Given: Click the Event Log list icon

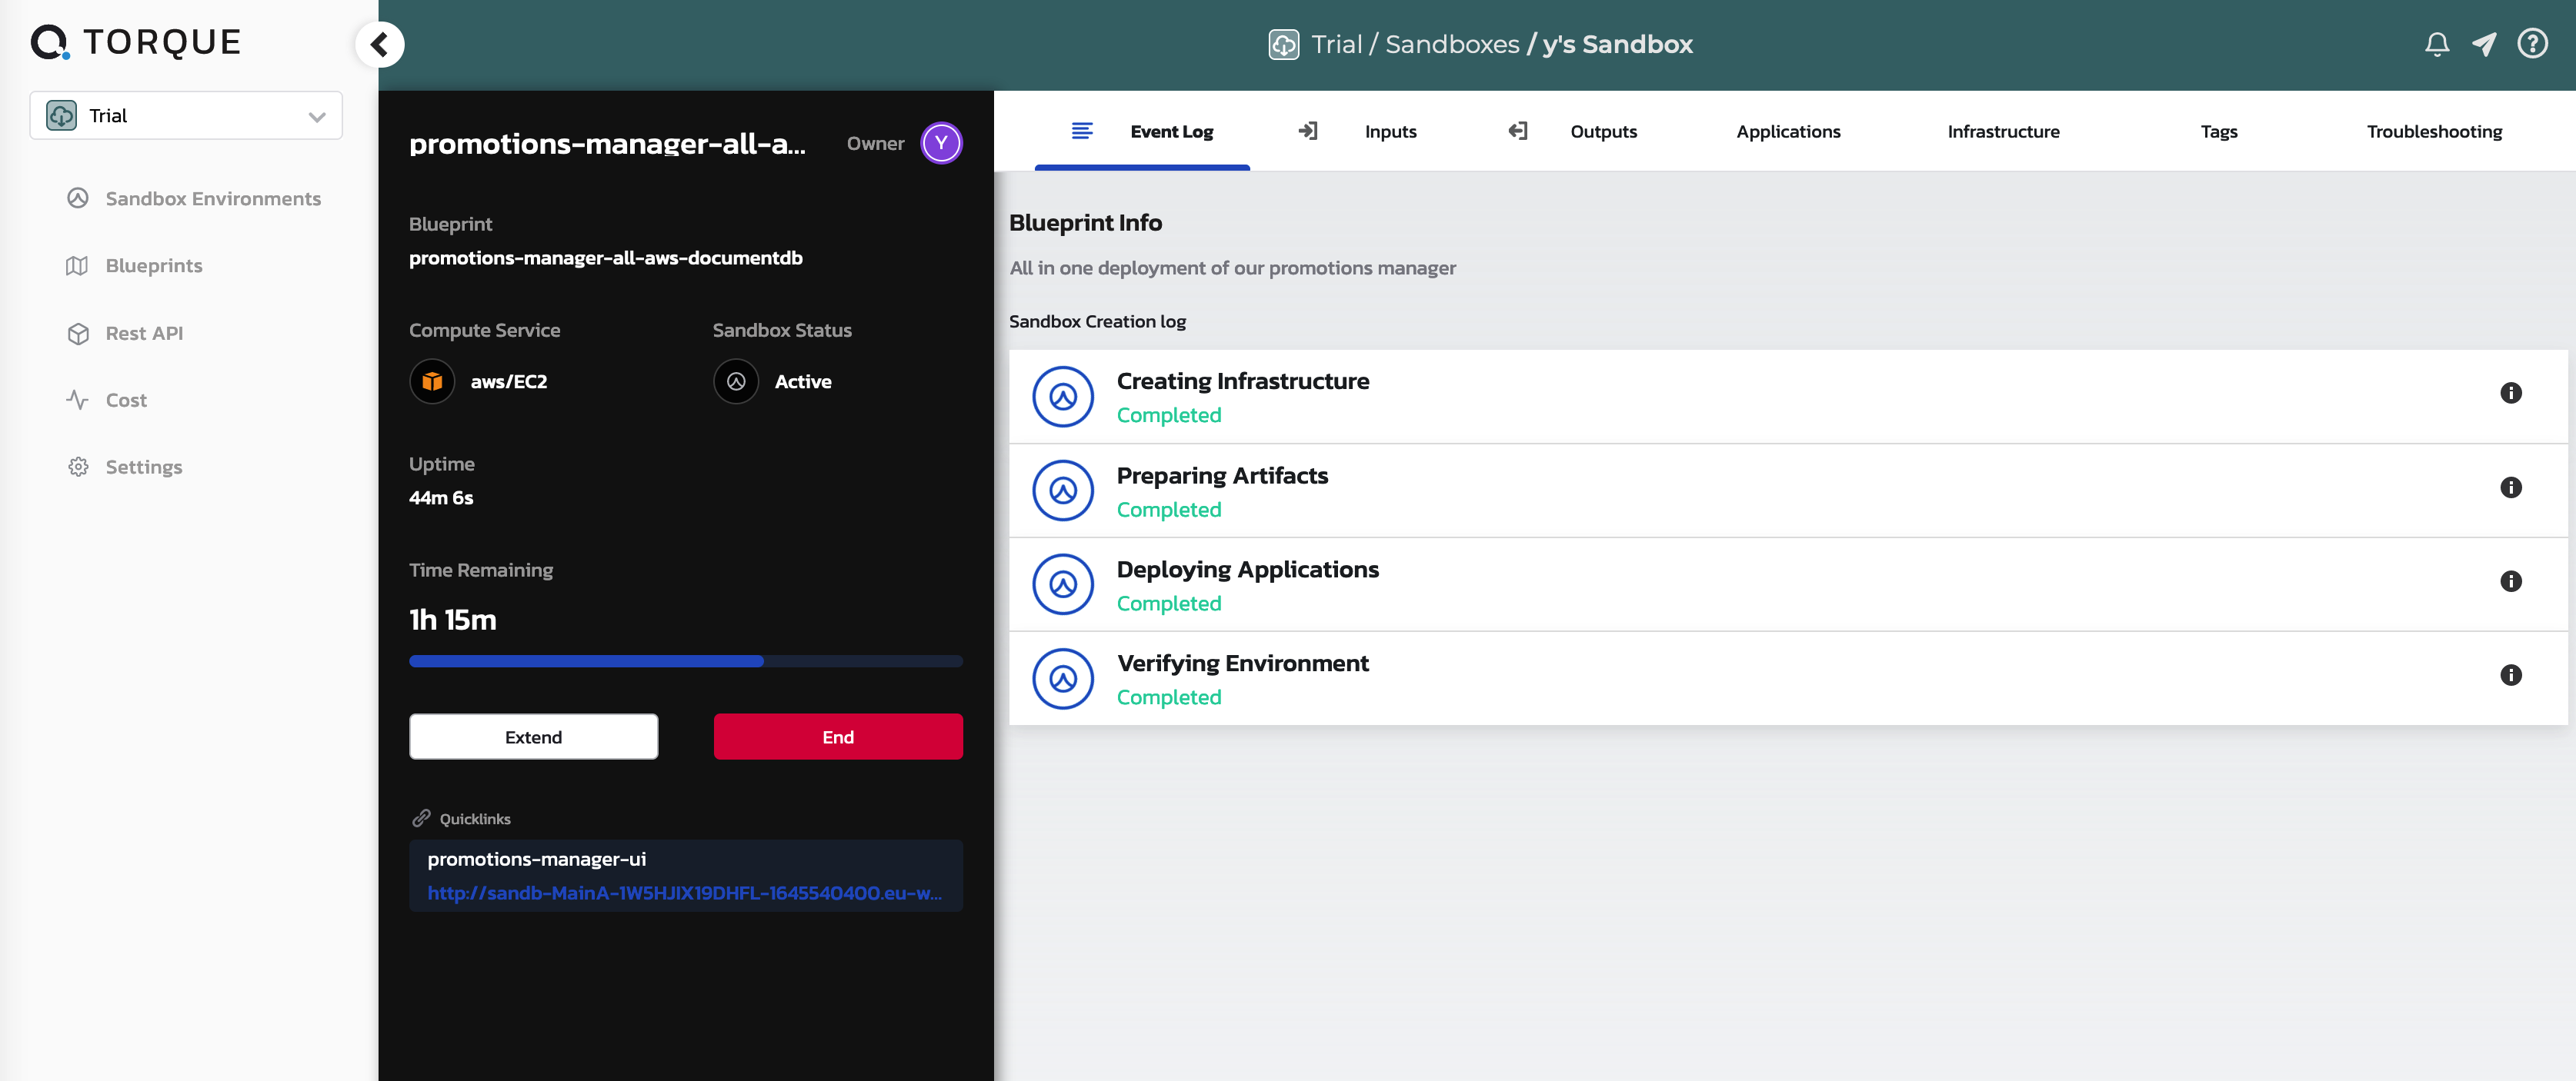Looking at the screenshot, I should [1082, 131].
